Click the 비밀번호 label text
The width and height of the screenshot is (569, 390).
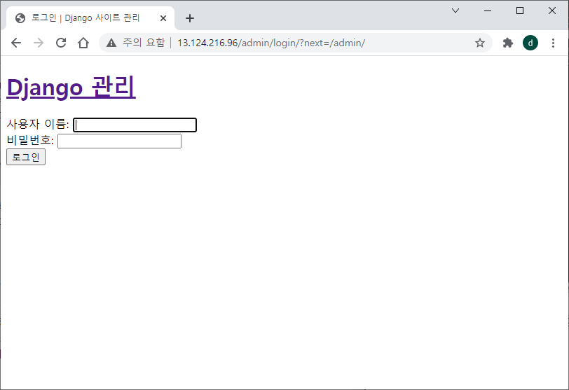click(x=30, y=140)
